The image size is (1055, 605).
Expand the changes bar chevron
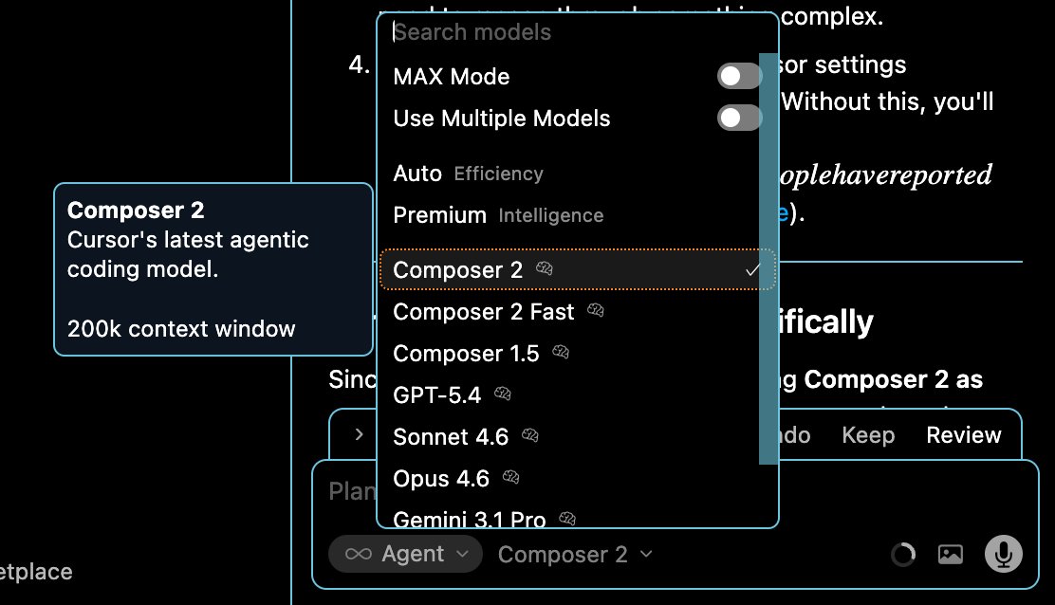[359, 434]
